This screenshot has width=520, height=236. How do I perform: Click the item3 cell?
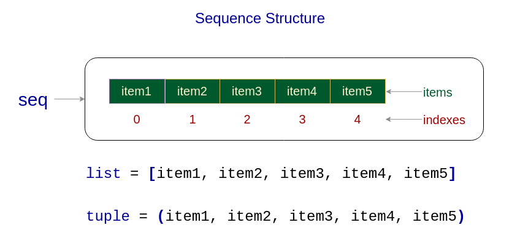coord(247,91)
